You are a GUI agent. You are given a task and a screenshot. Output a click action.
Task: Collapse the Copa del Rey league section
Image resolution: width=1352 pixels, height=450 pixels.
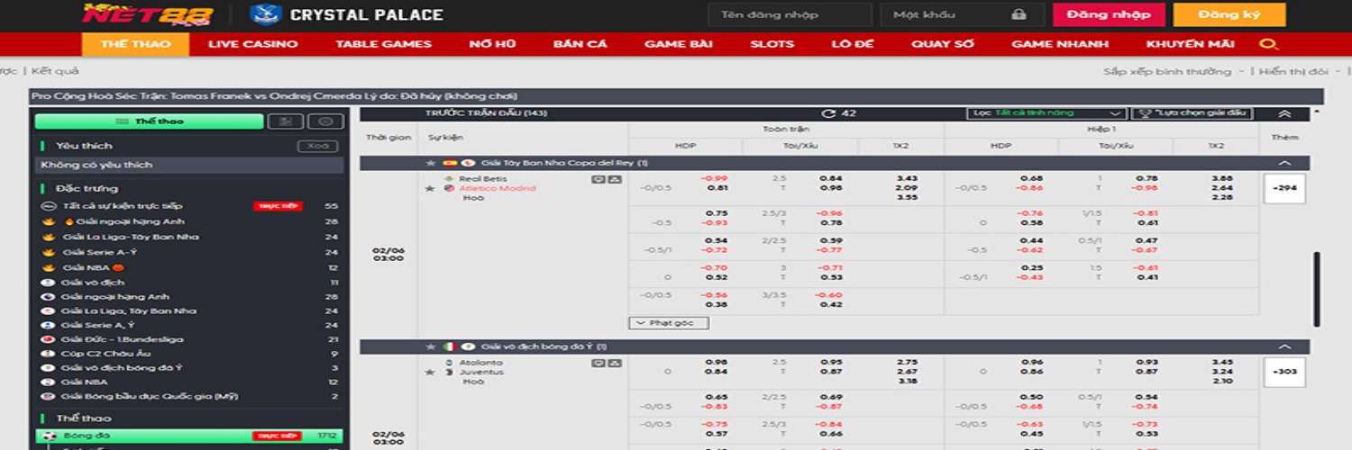pyautogui.click(x=1284, y=163)
